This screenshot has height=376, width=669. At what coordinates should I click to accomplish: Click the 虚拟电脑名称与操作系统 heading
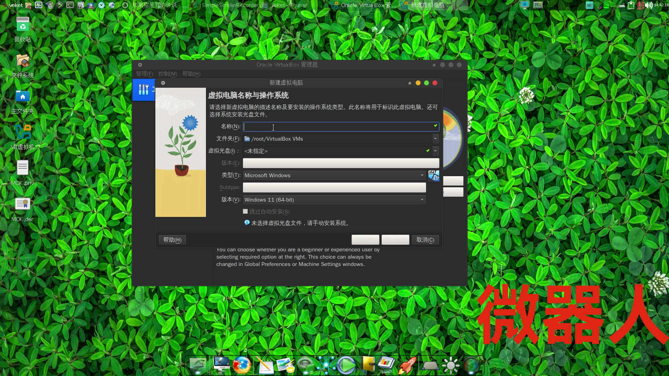[x=248, y=95]
